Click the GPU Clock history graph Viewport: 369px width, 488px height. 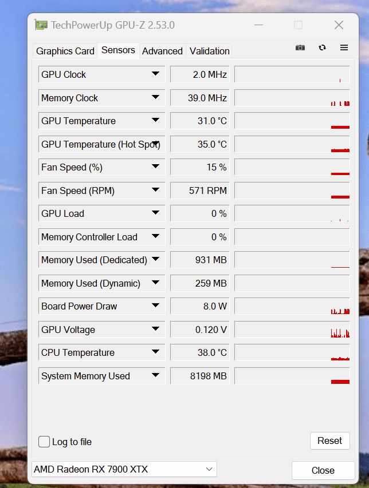click(292, 74)
